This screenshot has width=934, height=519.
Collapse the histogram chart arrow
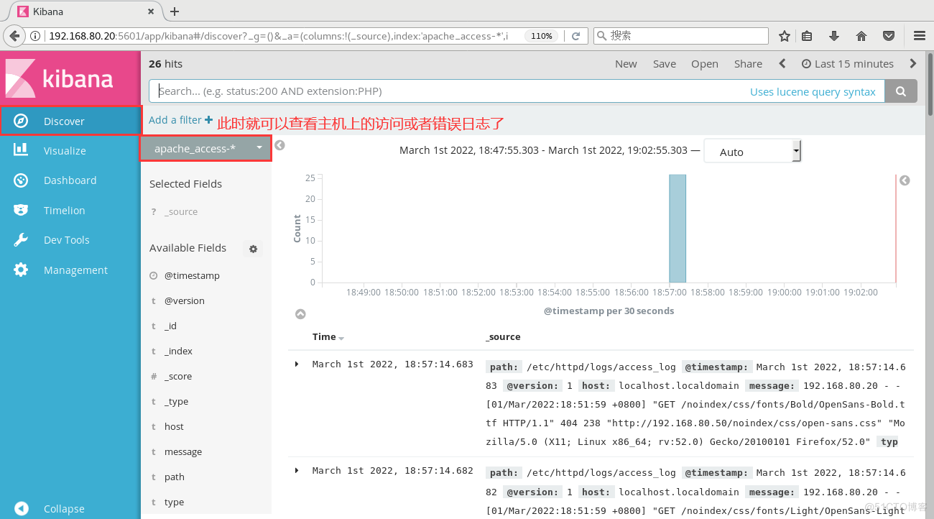point(300,314)
